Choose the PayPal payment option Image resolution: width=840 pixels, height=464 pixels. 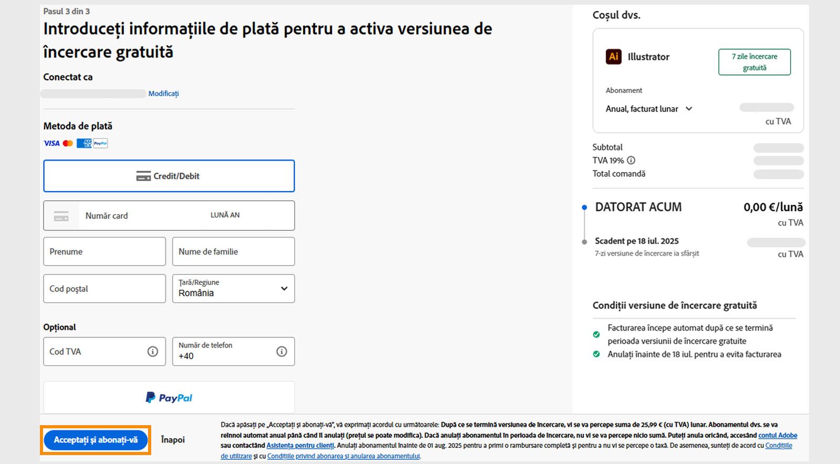click(169, 398)
